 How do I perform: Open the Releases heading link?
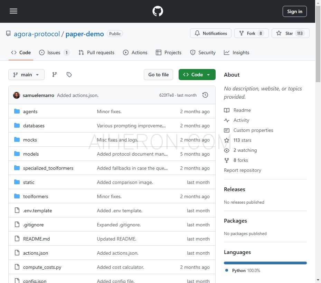click(234, 189)
